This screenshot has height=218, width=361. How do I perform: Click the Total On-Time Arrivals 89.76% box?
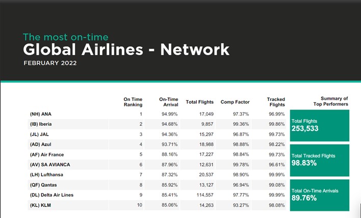(320, 195)
